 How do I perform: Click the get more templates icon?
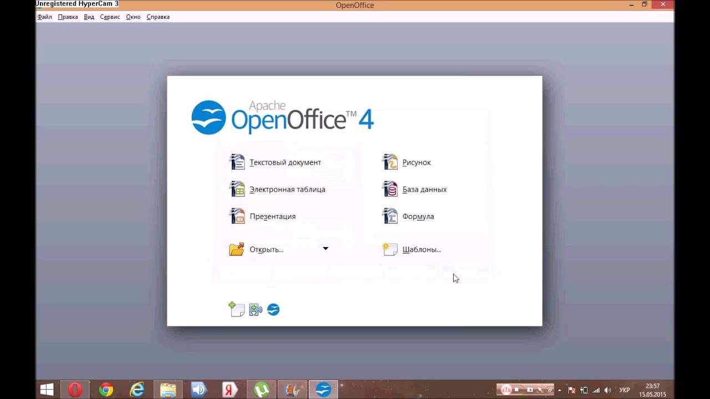[237, 309]
